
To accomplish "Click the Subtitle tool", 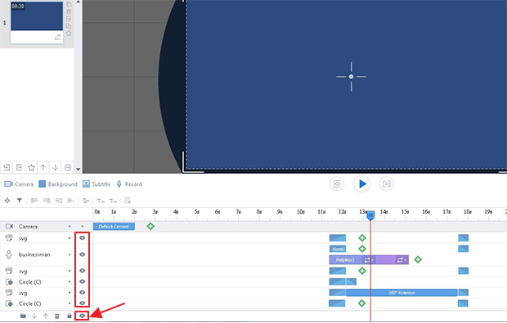I will (96, 184).
